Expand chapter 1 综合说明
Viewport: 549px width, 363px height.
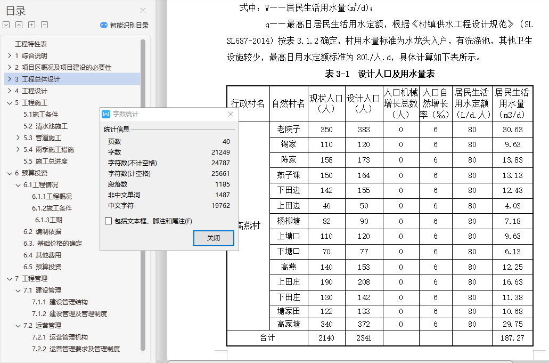(x=10, y=55)
